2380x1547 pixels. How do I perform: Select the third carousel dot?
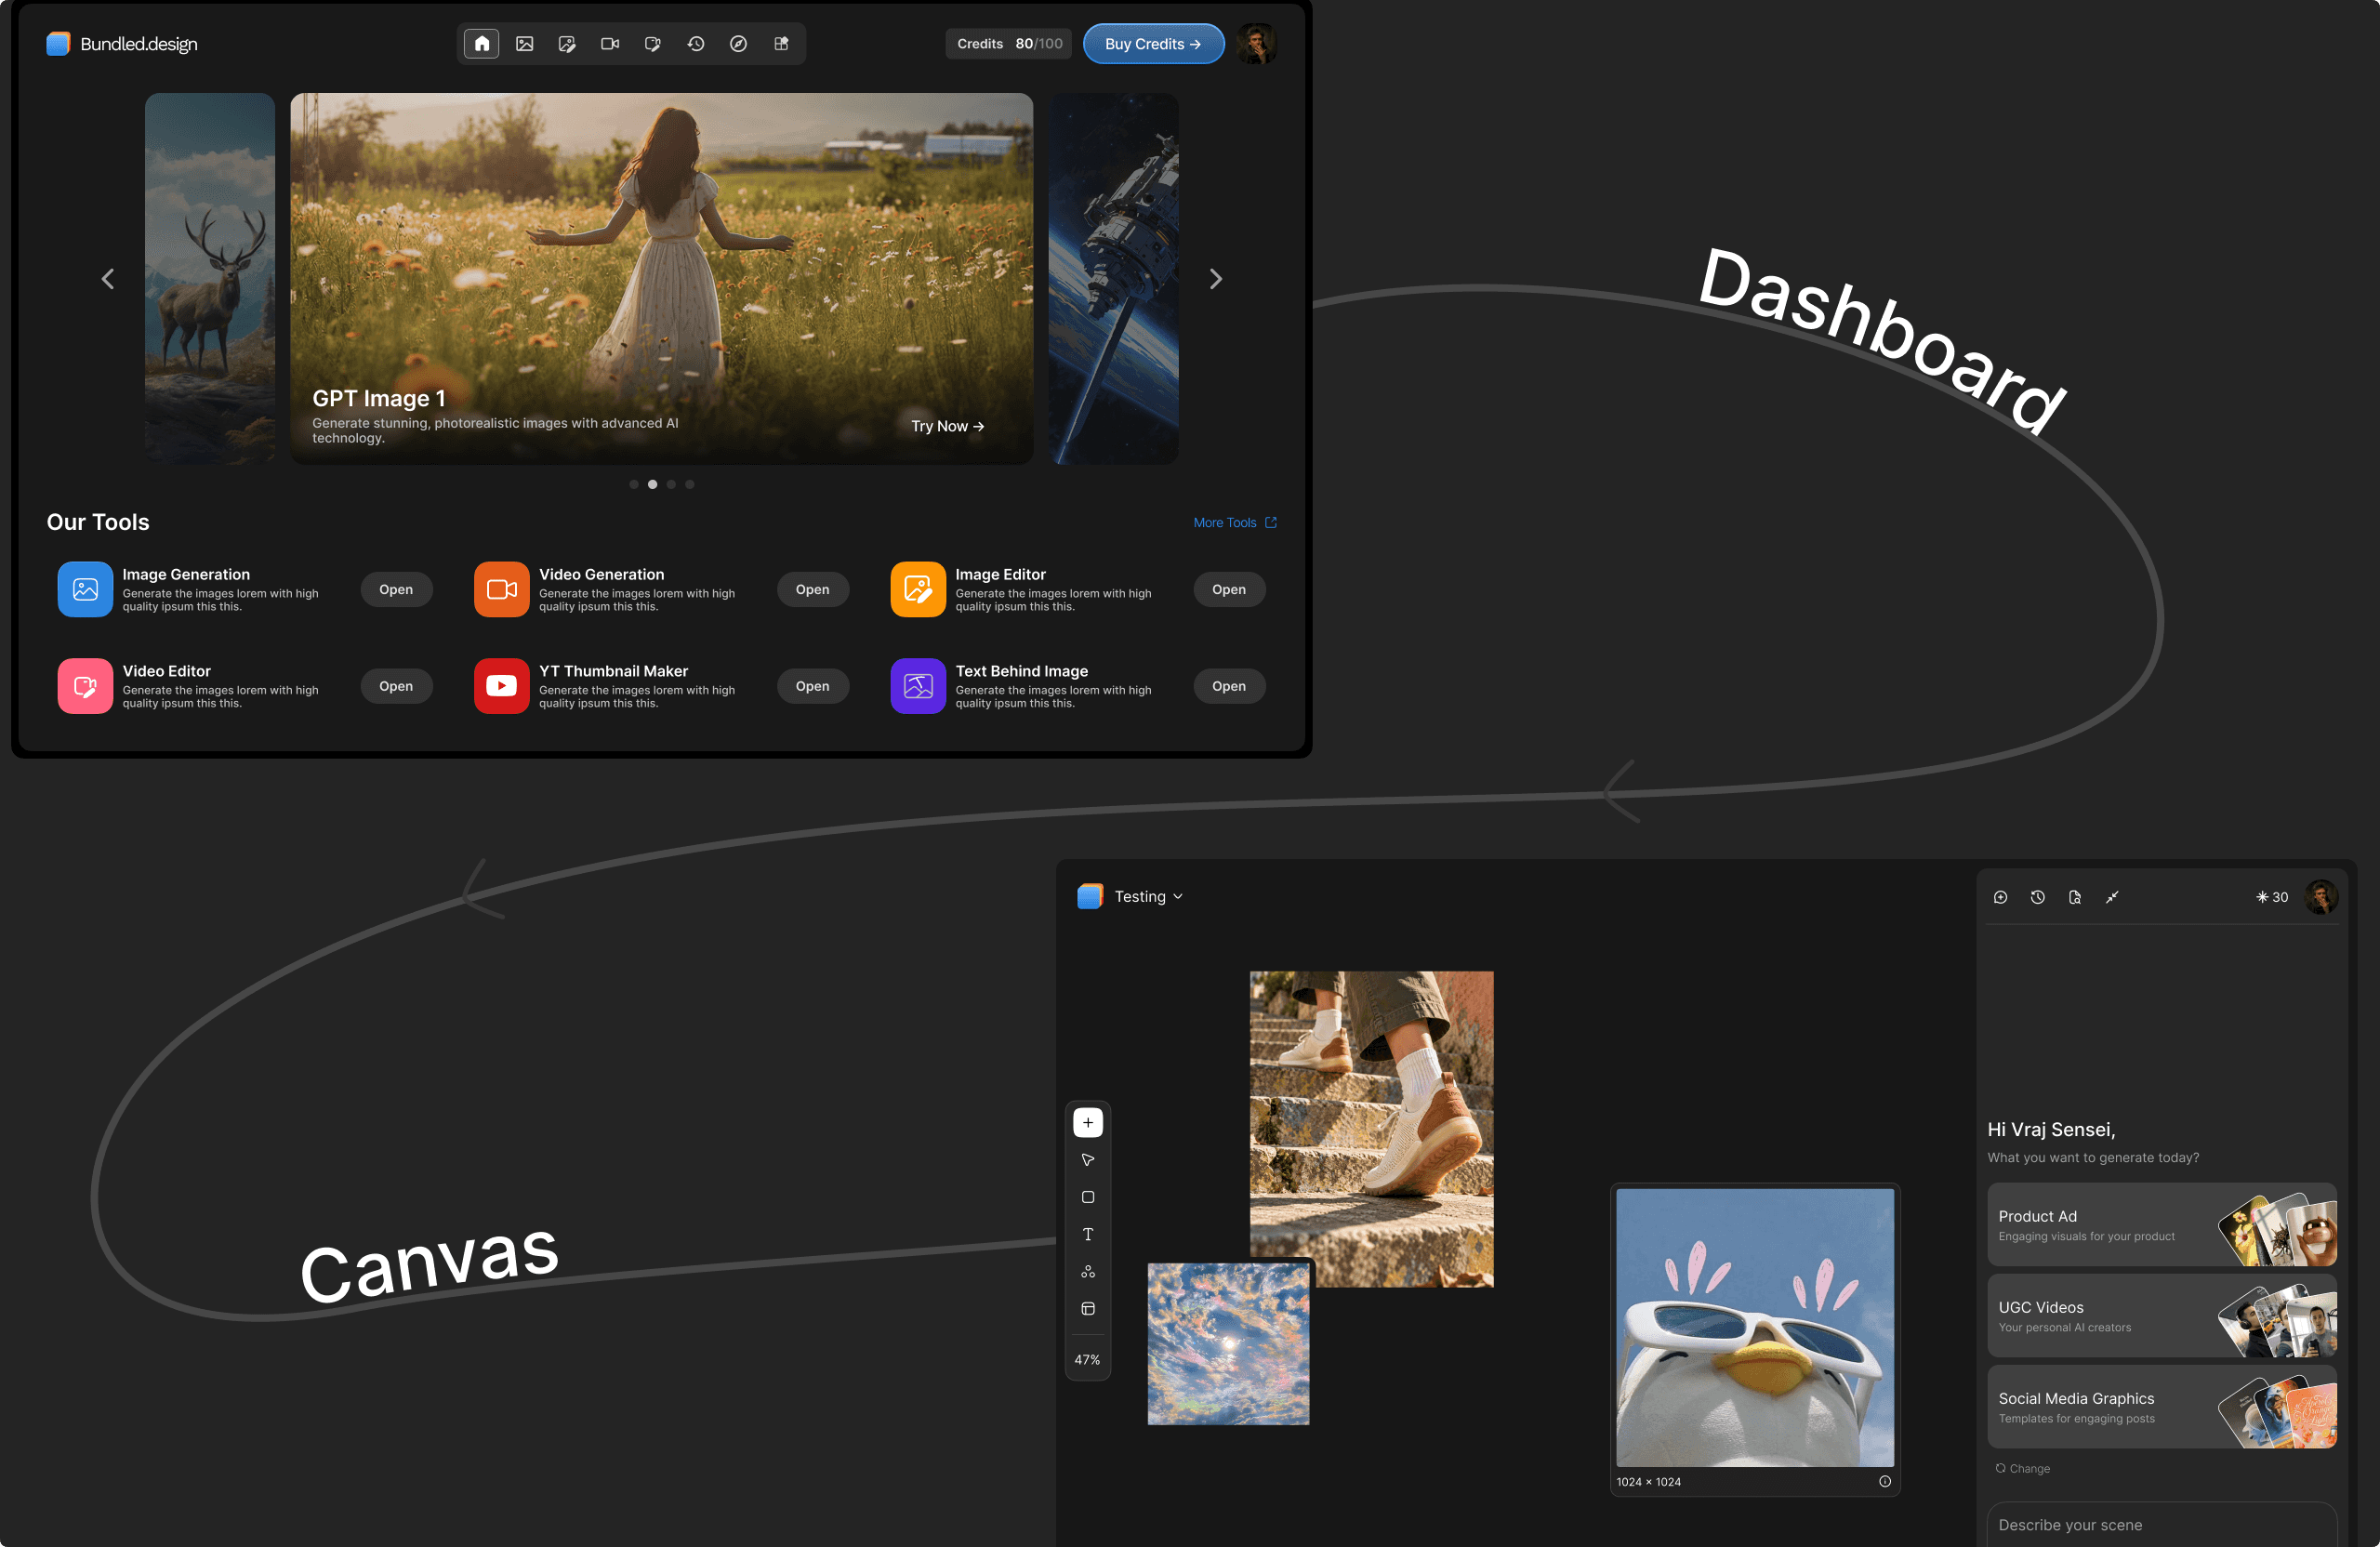[x=671, y=484]
